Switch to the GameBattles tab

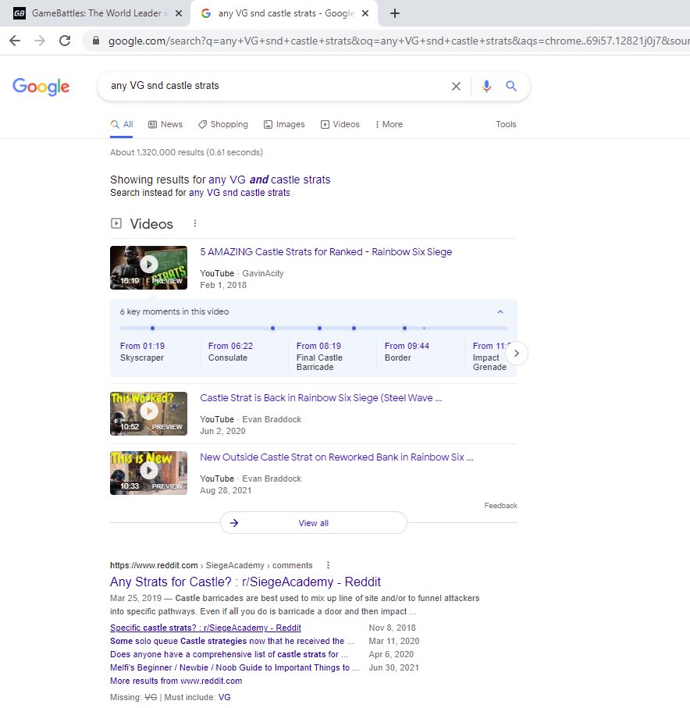94,13
